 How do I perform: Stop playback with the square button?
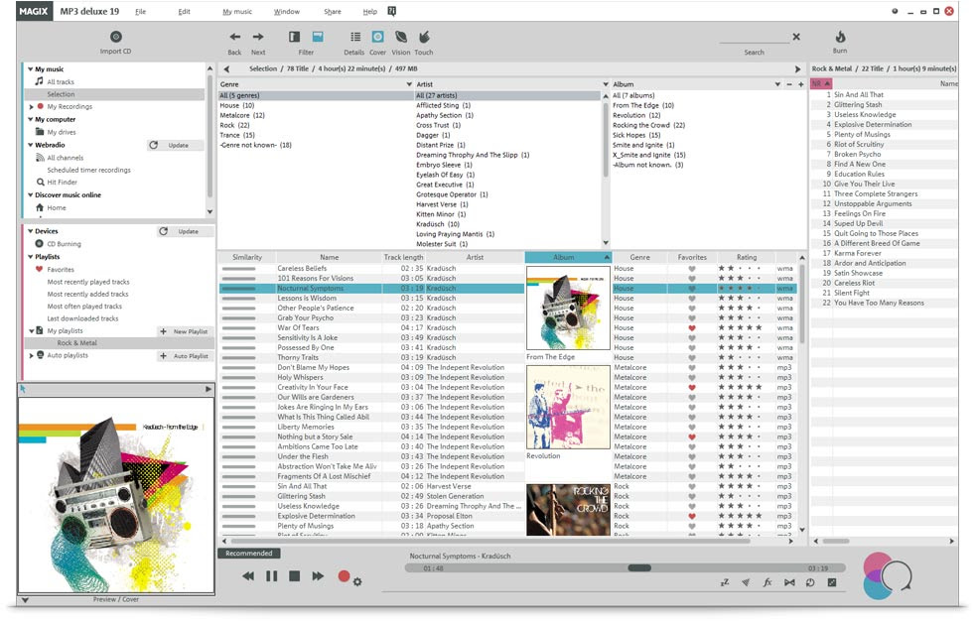click(x=295, y=577)
